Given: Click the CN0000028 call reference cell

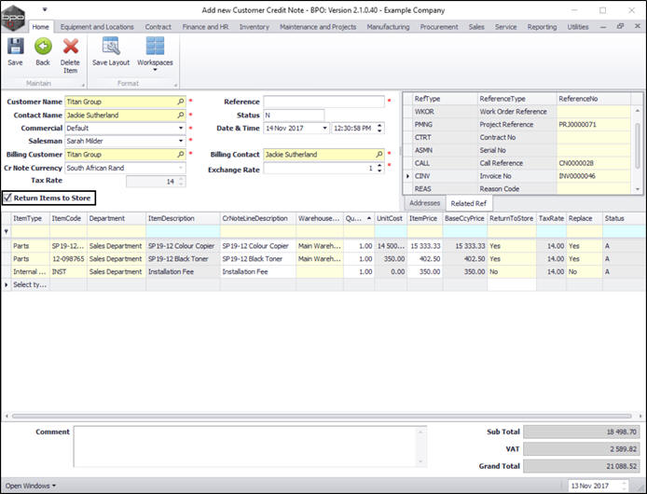Looking at the screenshot, I should pos(593,163).
